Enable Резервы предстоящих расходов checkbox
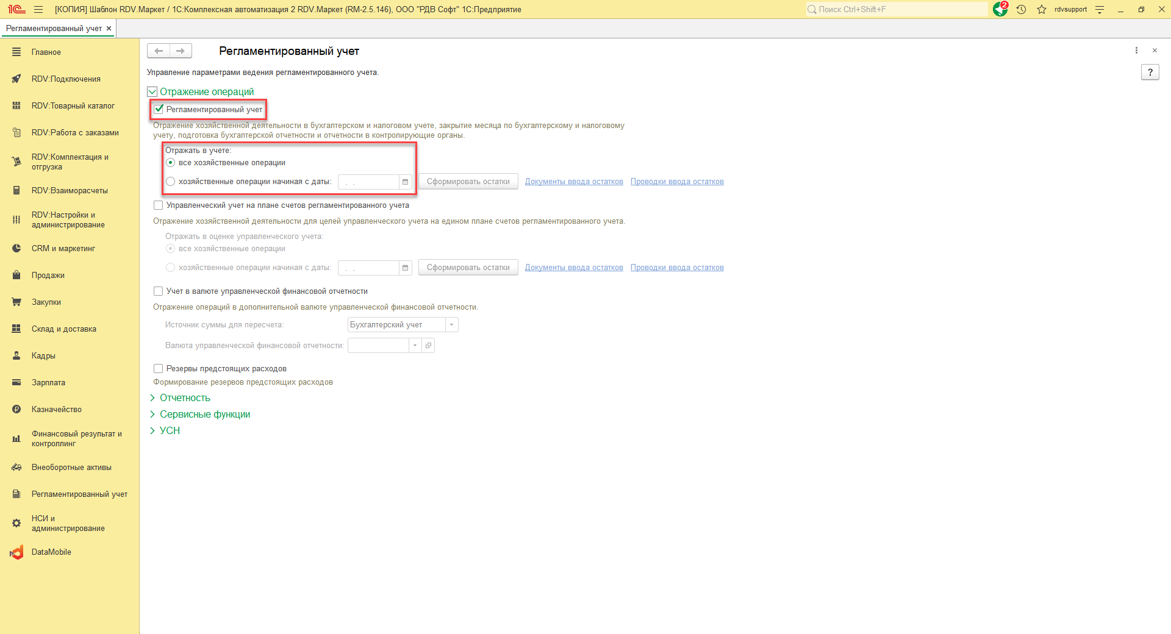1171x634 pixels. [x=159, y=369]
